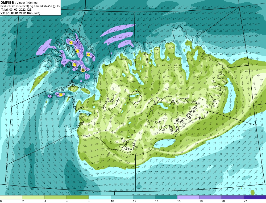
Task: Select the olive green 6–8 m/s legend swatch
Action: tap(77, 197)
